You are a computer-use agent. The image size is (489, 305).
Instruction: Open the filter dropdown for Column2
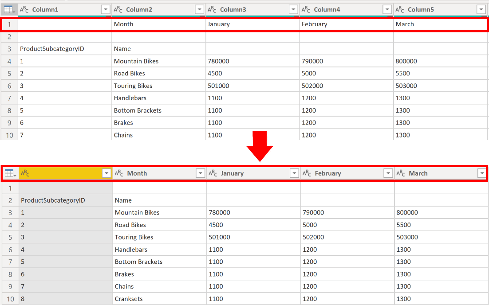coord(199,9)
